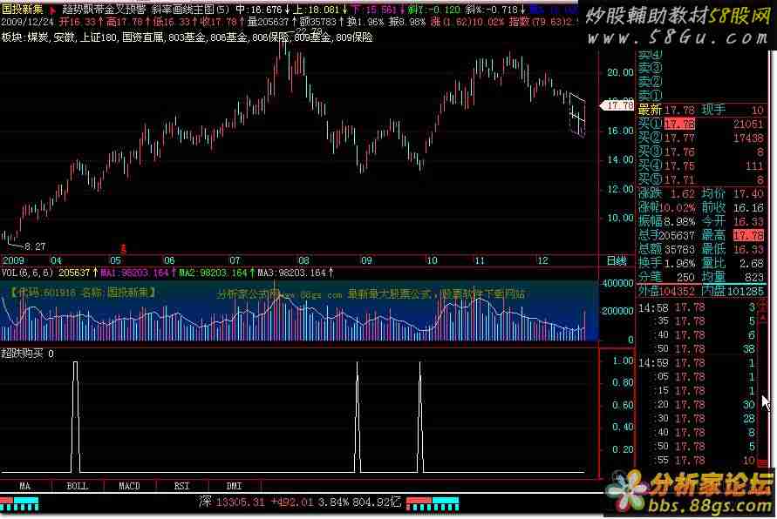Click the red-cyan indicator bar beside 804.92亿

(x=433, y=504)
